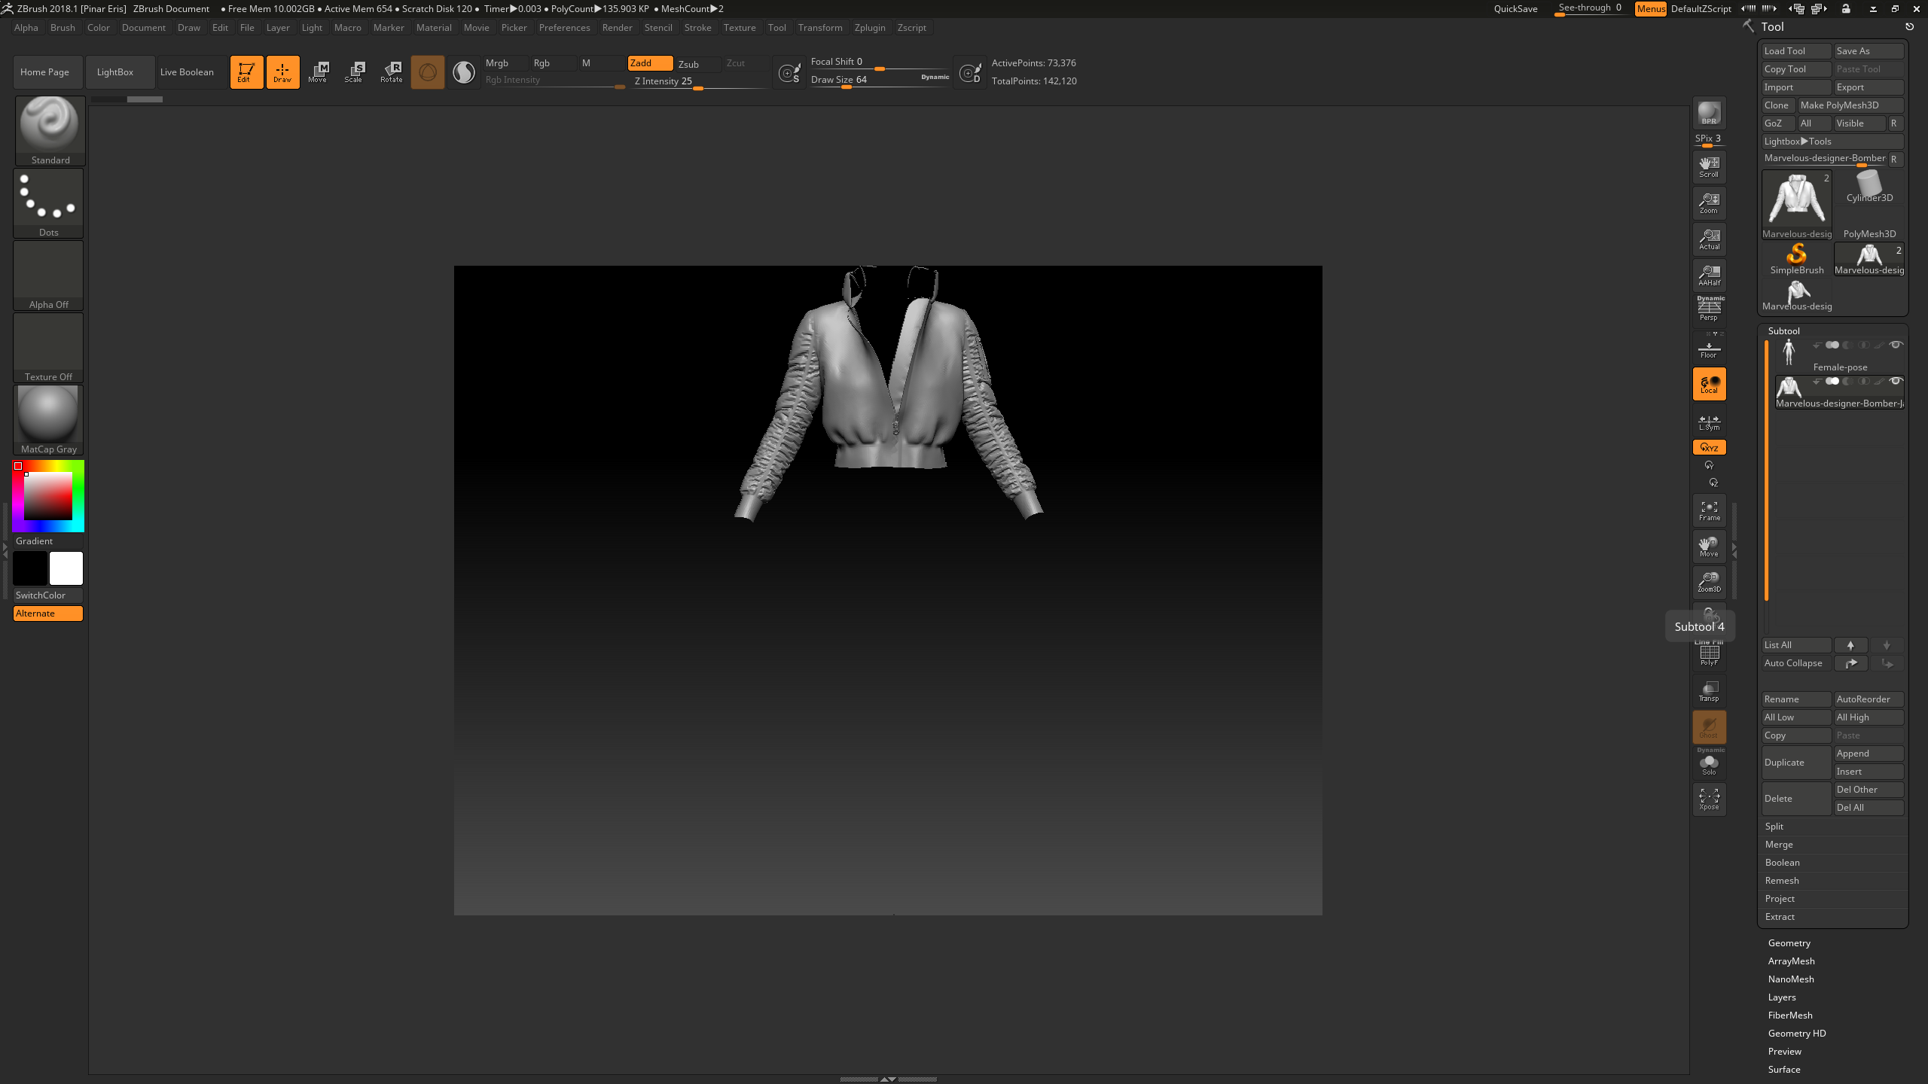Select the Dots stroke type
Viewport: 1928px width, 1084px height.
[48, 197]
